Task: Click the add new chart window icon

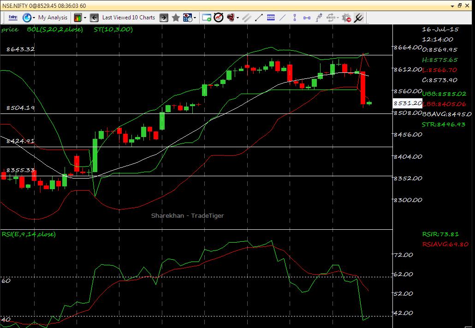Action: click(x=207, y=18)
